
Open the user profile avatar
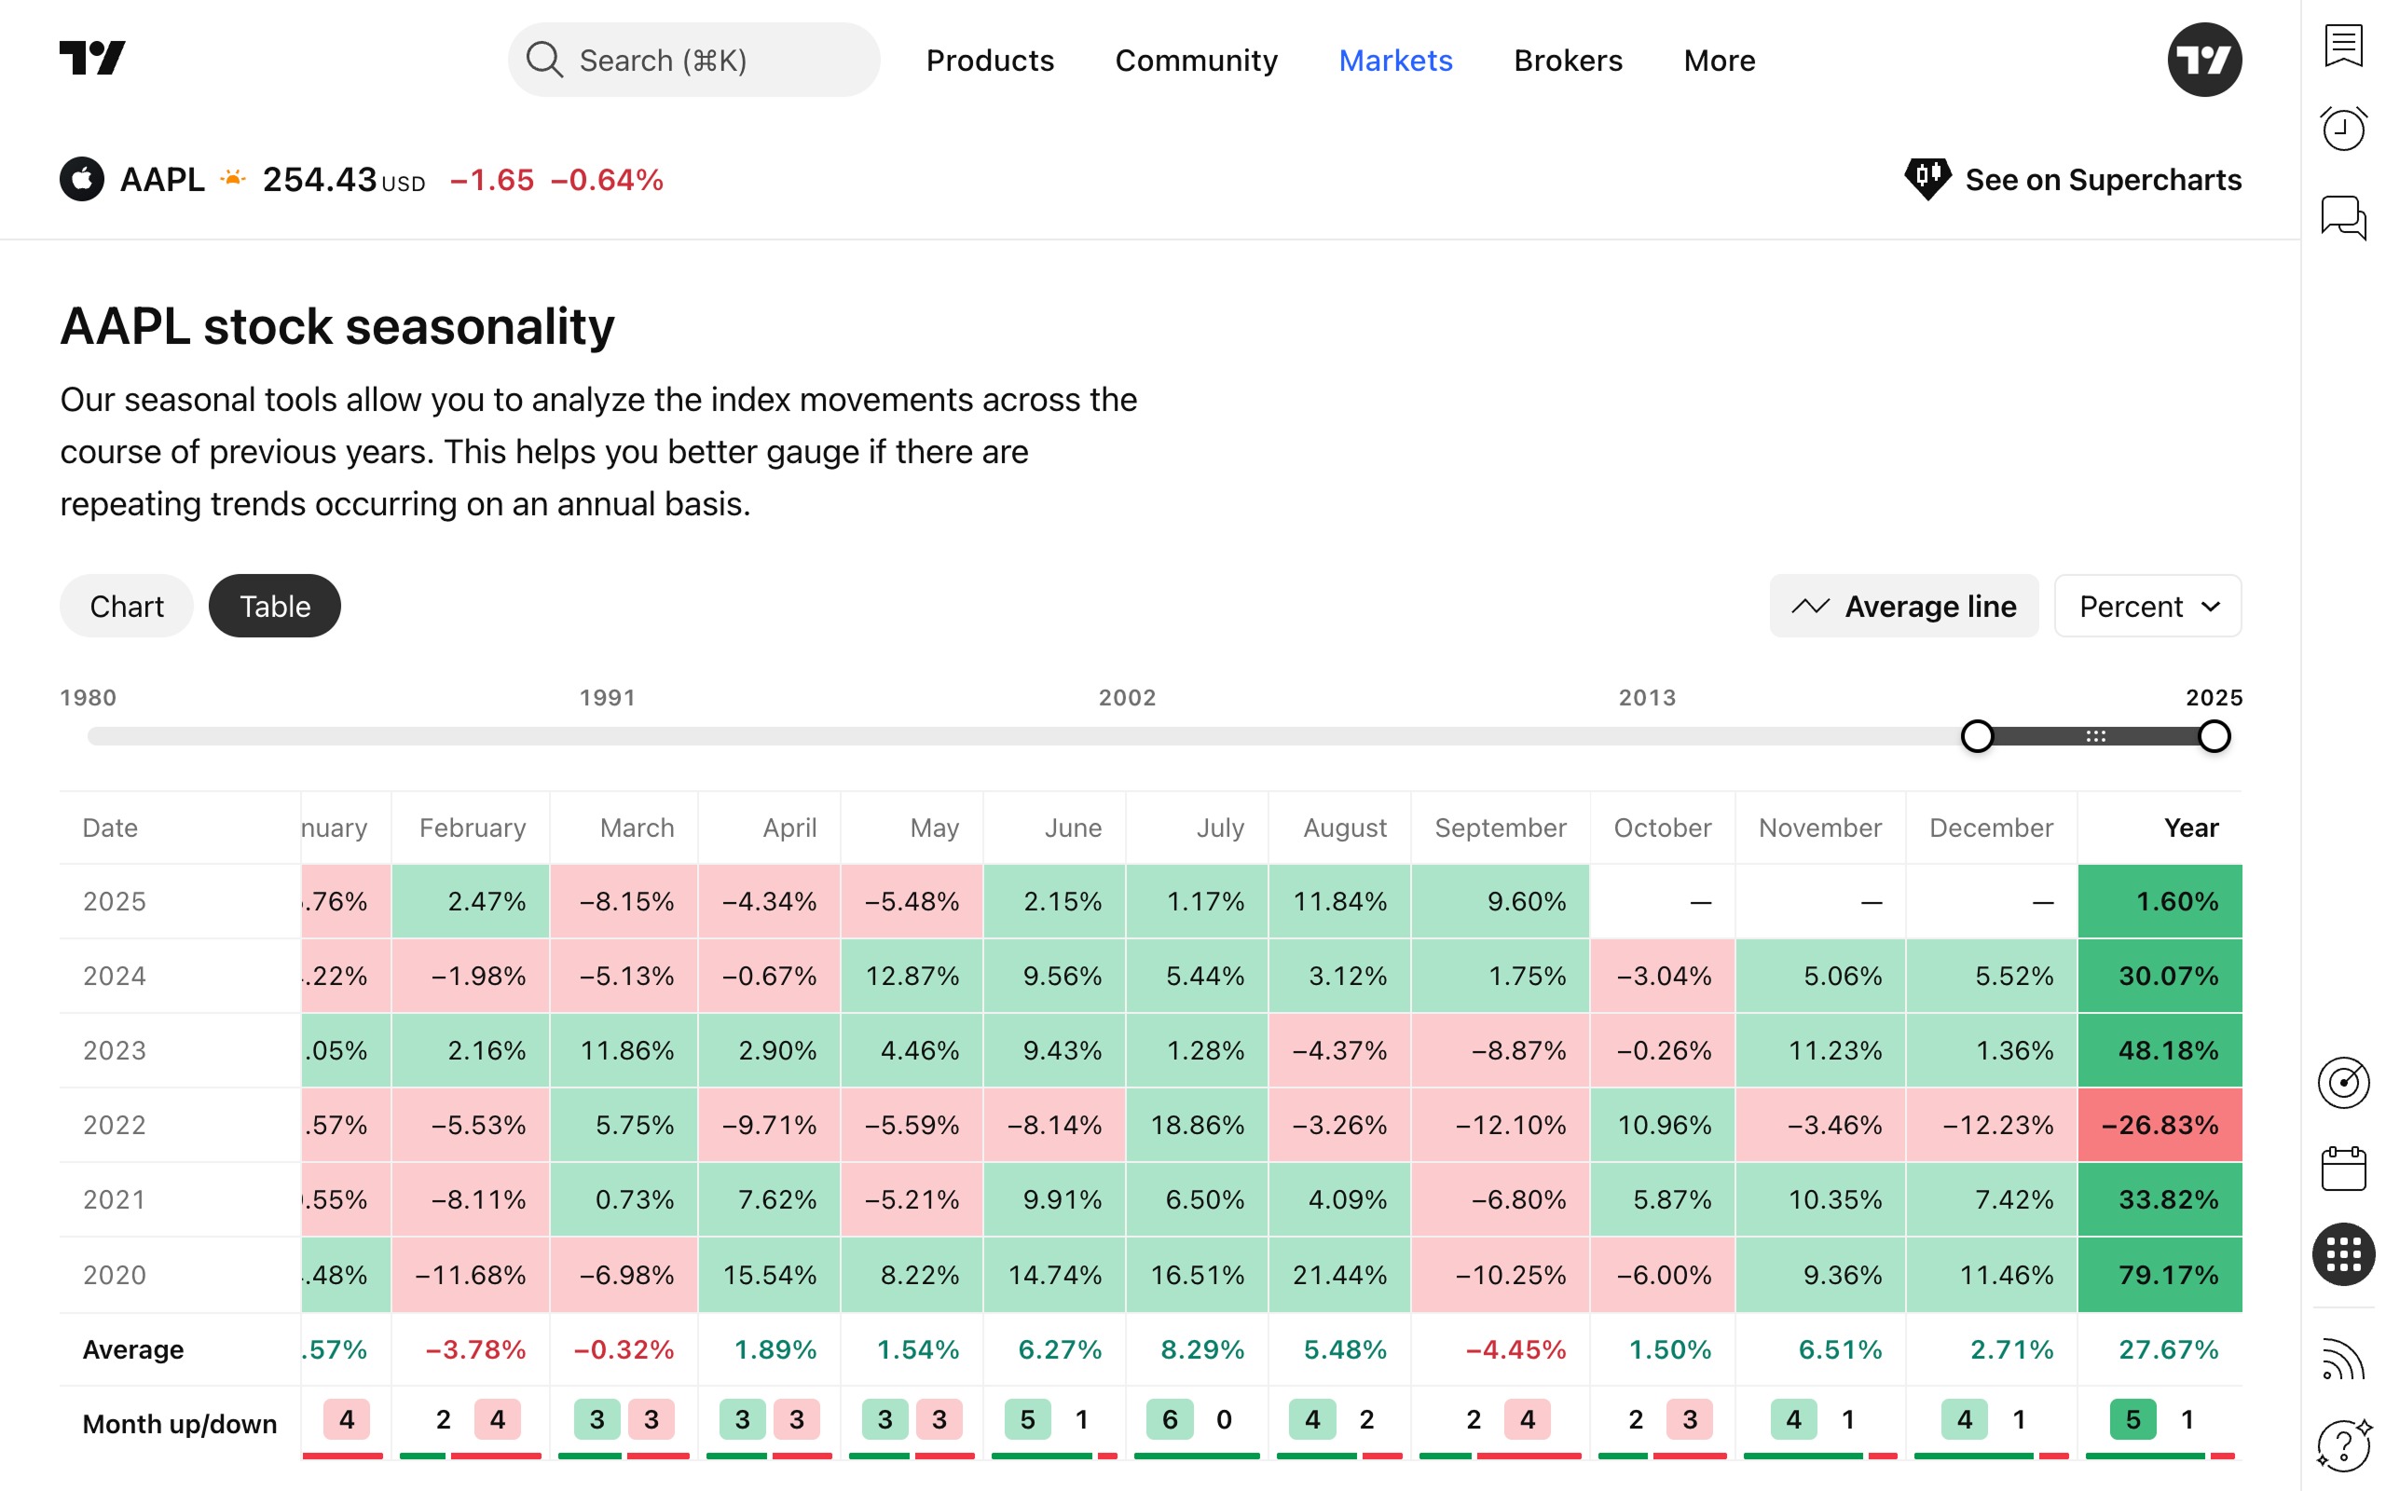[2203, 61]
